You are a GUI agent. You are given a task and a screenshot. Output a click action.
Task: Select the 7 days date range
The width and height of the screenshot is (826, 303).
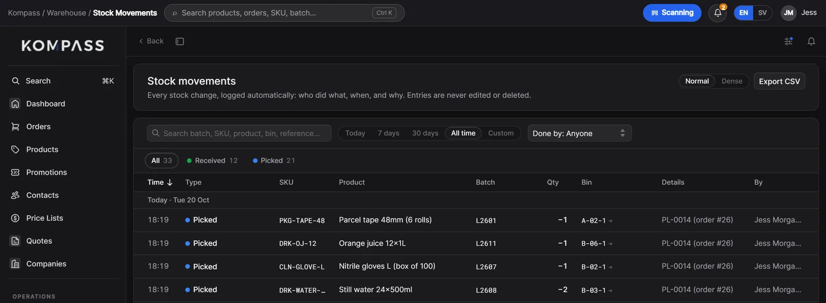coord(388,133)
